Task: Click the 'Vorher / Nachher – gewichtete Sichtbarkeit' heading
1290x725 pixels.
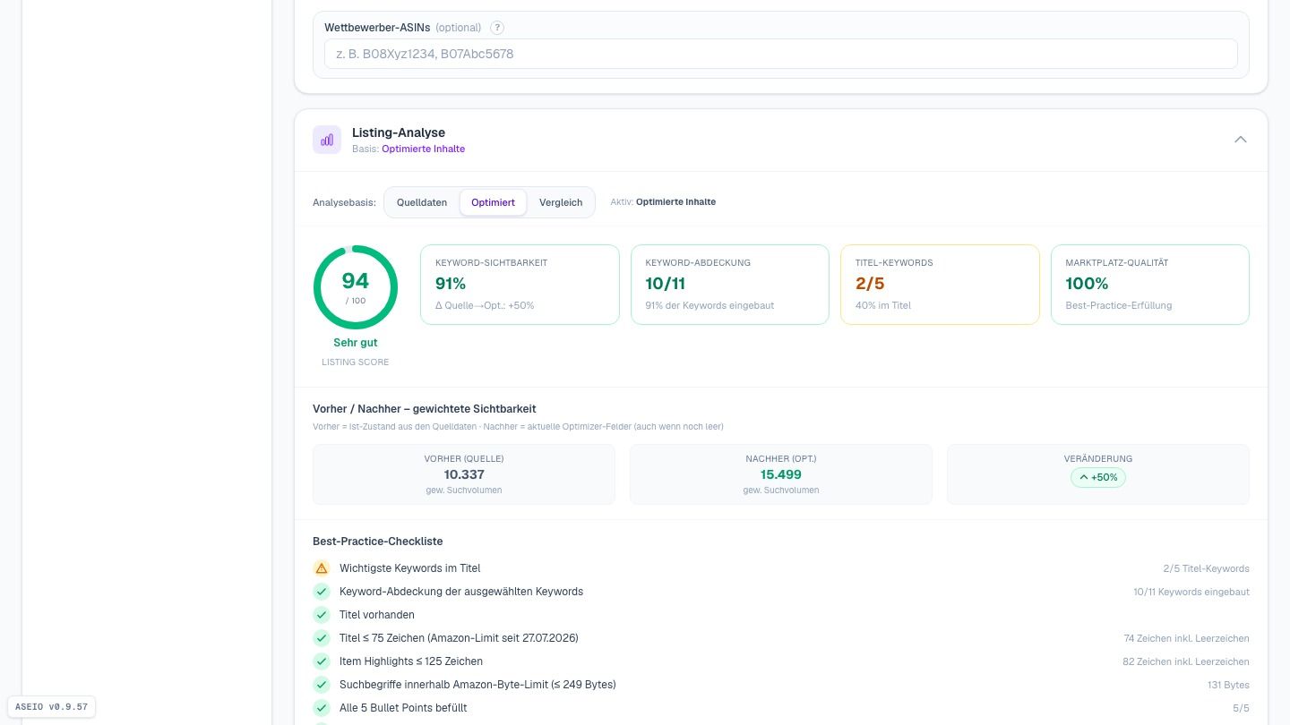Action: tap(425, 408)
